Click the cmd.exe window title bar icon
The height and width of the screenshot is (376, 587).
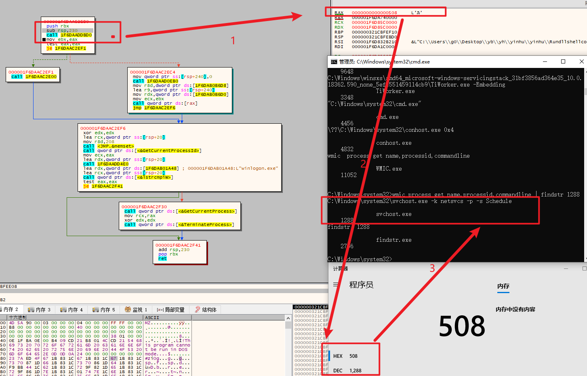click(x=334, y=62)
